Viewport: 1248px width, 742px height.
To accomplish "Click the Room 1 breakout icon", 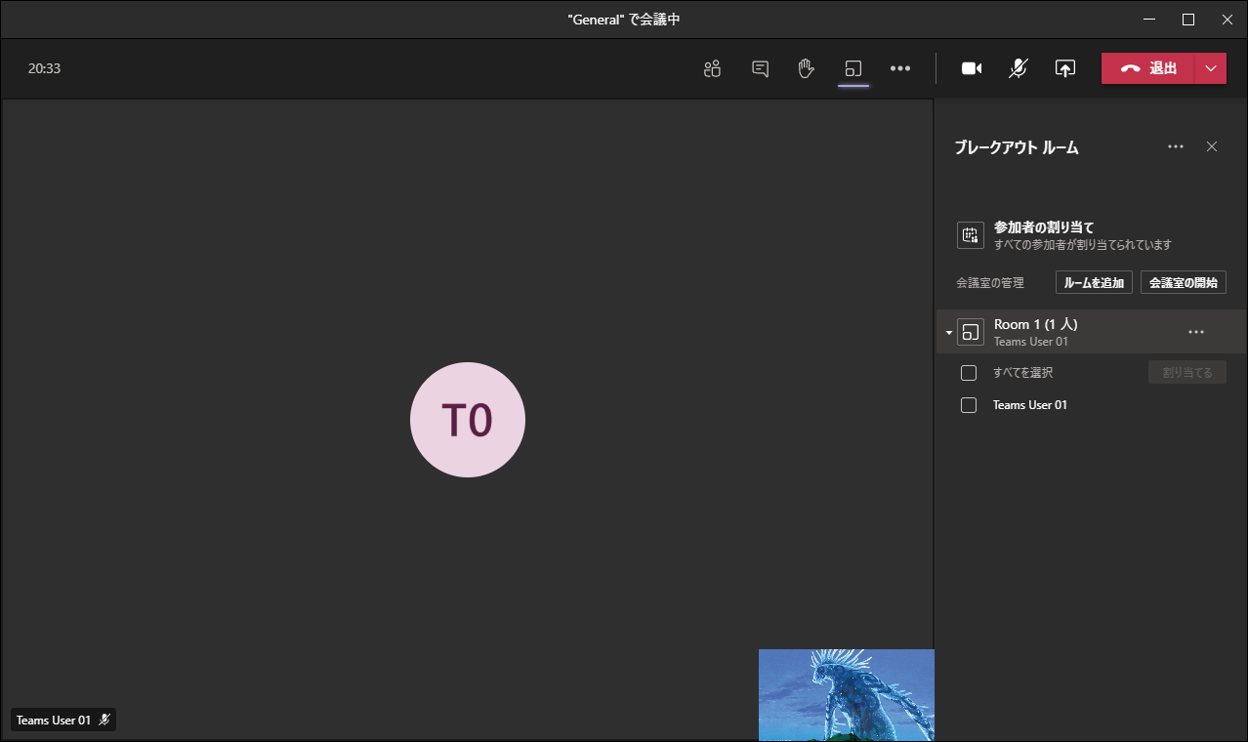I will (x=971, y=332).
